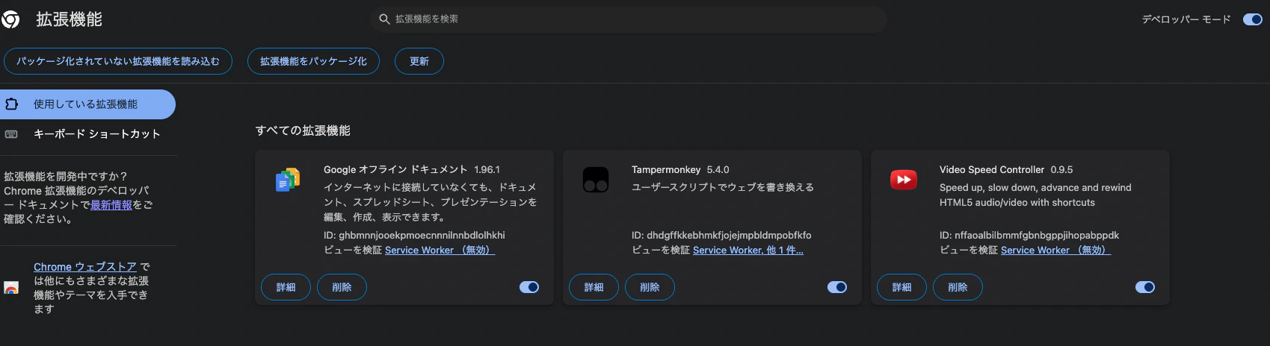Switch off the Video Speed Controller toggle
The height and width of the screenshot is (346, 1270).
[x=1145, y=287]
